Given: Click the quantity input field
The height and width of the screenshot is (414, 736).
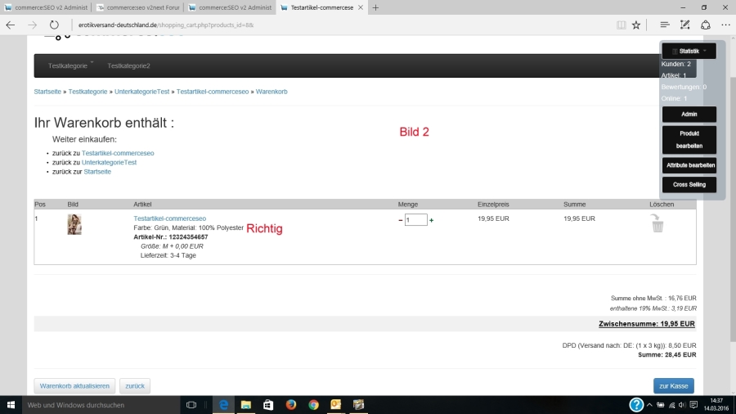Looking at the screenshot, I should (415, 220).
